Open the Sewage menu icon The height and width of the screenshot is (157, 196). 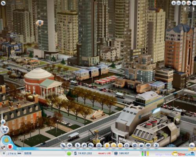(91, 145)
